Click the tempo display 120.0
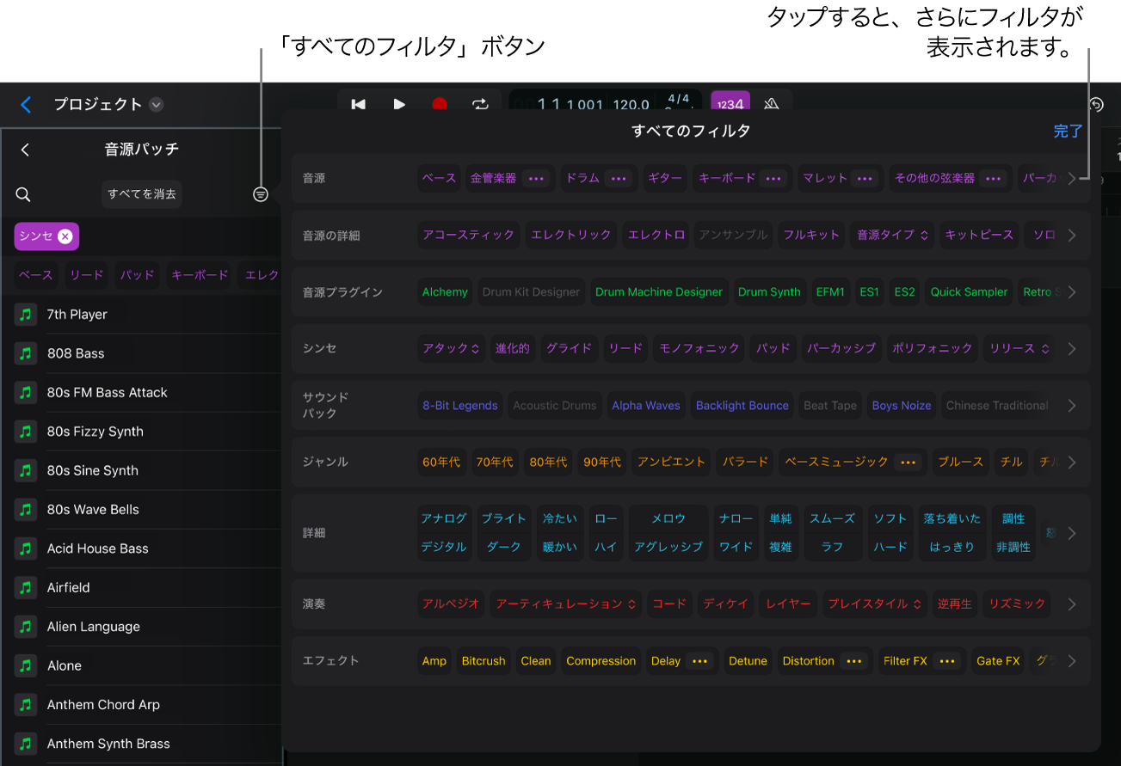Image resolution: width=1121 pixels, height=766 pixels. tap(631, 105)
